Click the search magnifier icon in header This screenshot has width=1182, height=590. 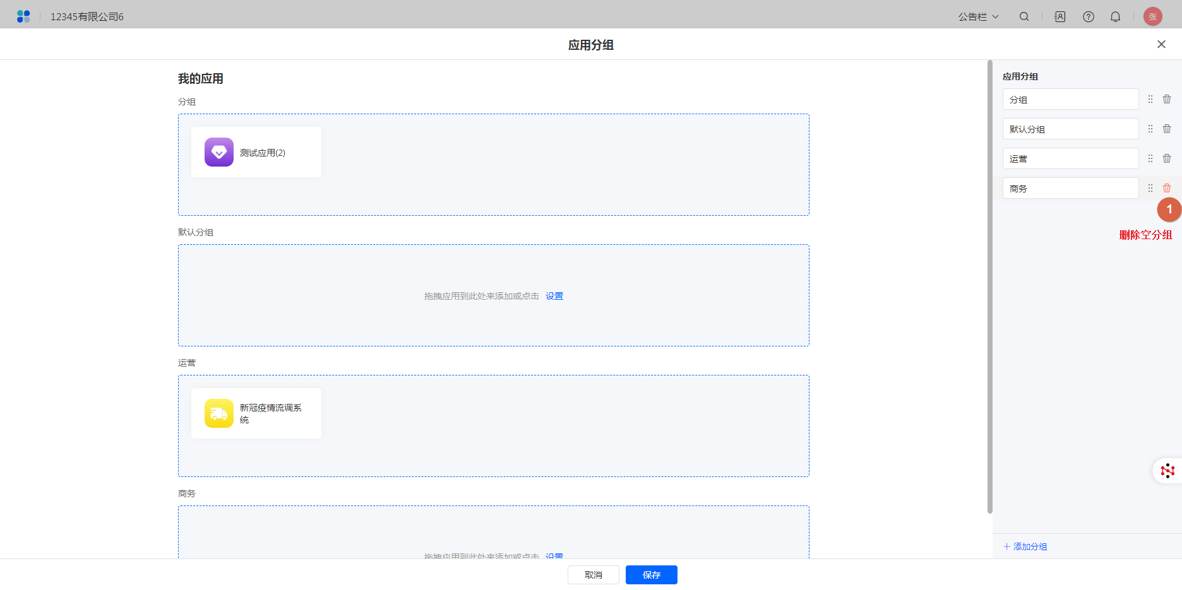(x=1024, y=17)
